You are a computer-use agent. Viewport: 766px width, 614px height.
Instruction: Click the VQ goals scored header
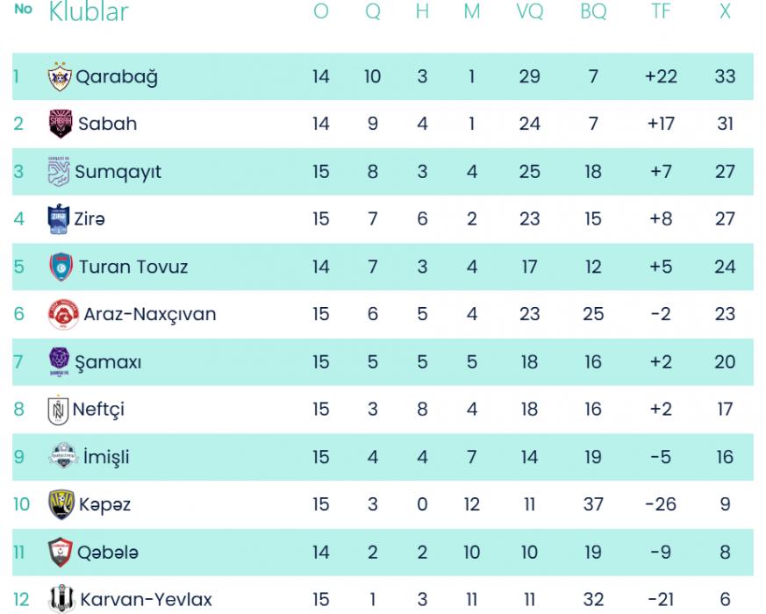tap(529, 12)
